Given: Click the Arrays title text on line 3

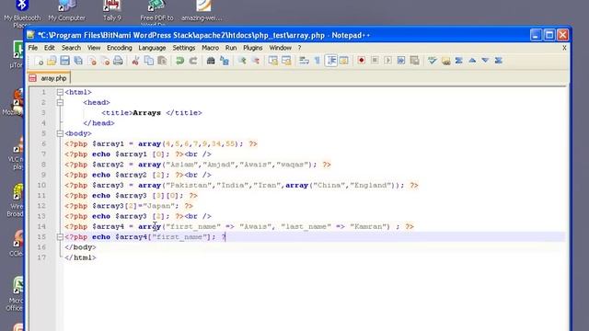Looking at the screenshot, I should pos(147,113).
